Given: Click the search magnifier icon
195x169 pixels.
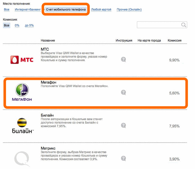Looking at the screenshot, I should [184, 25].
